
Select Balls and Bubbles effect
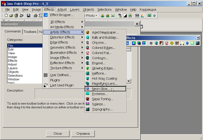tap(105, 38)
